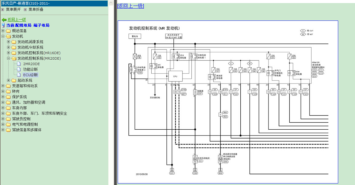This screenshot has height=185, width=355.
Task: Collapse the 发动机控制系统(MR20DE) node
Action: (x=8, y=58)
